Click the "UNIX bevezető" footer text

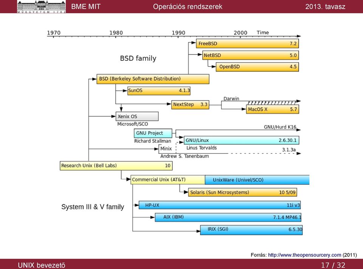(42, 265)
